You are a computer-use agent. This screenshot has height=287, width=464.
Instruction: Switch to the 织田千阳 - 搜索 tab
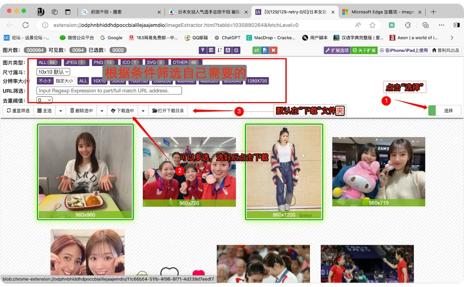pyautogui.click(x=121, y=12)
